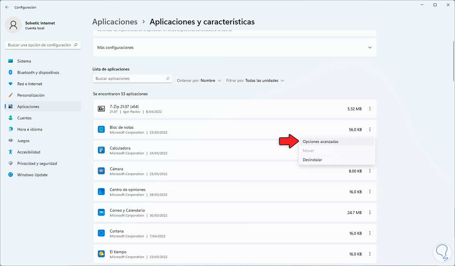This screenshot has width=455, height=266.
Task: Click the Bloc de notas app icon
Action: tap(101, 130)
